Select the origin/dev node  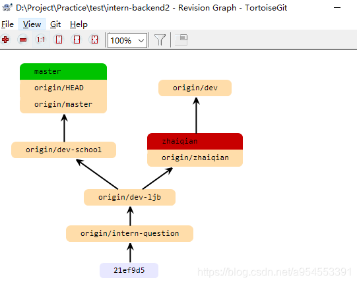pos(195,88)
